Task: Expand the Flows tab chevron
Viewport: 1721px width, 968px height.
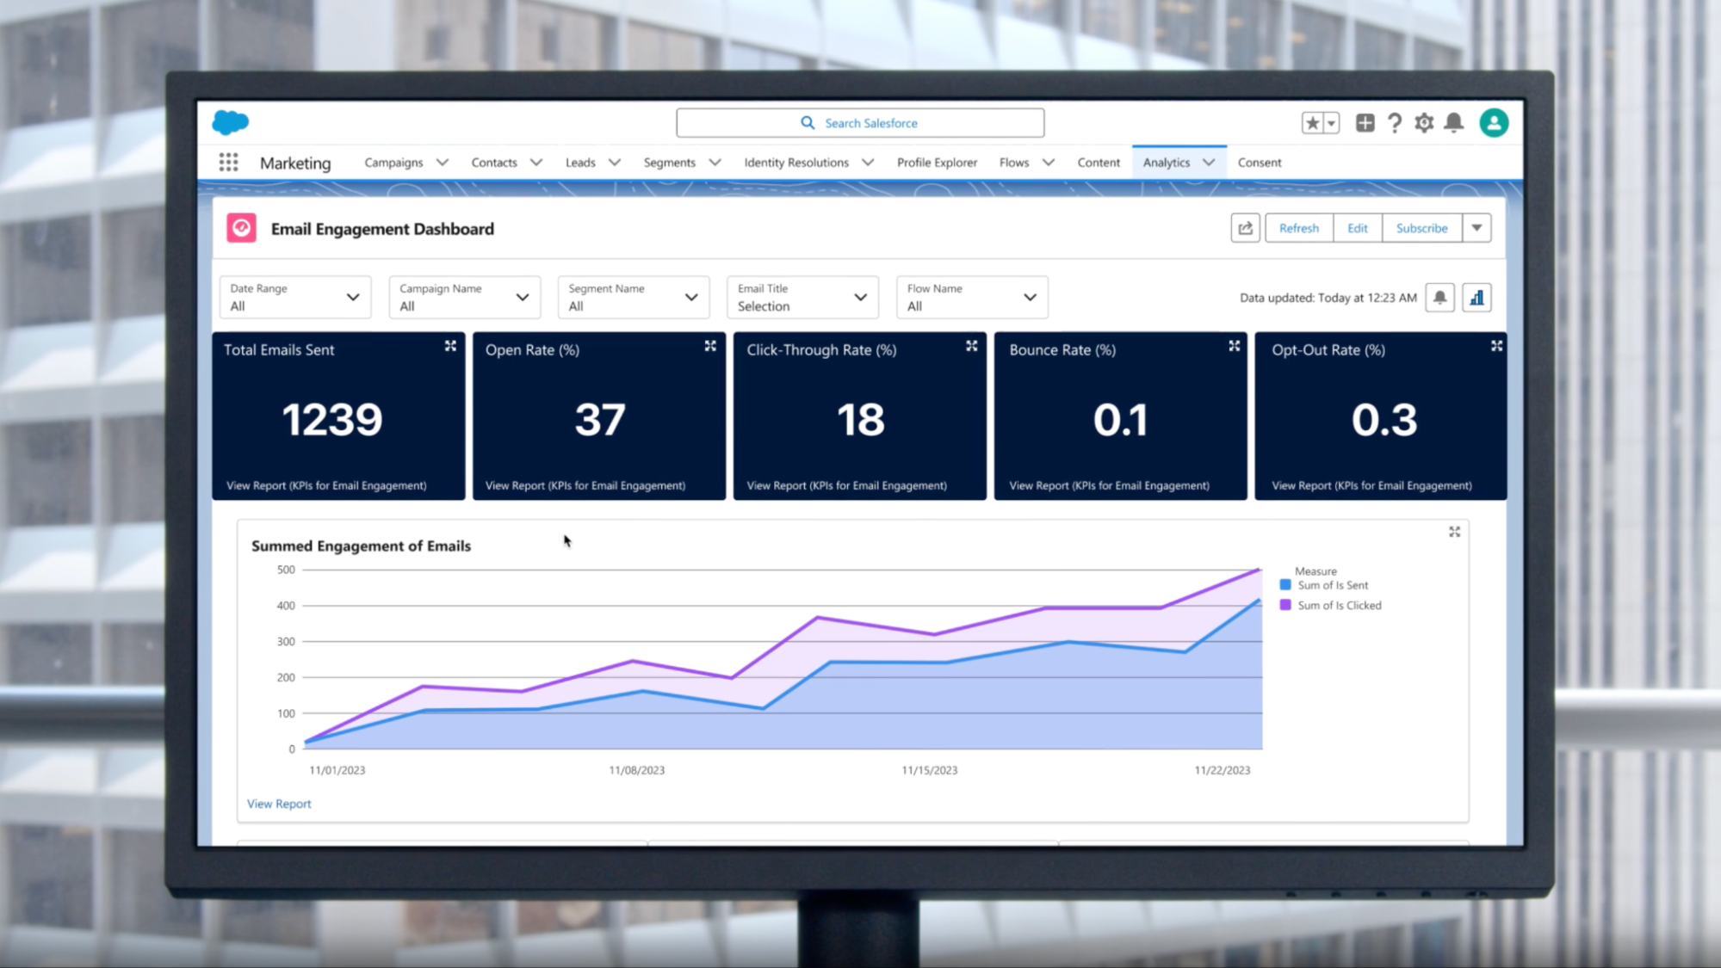Action: point(1049,162)
